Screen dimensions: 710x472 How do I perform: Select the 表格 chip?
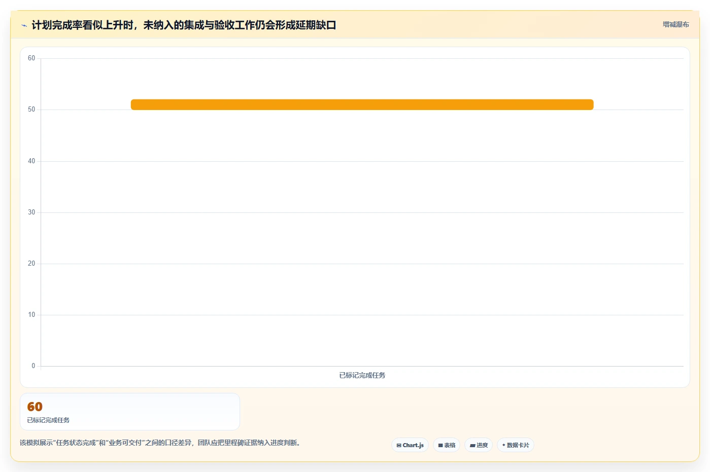[447, 445]
